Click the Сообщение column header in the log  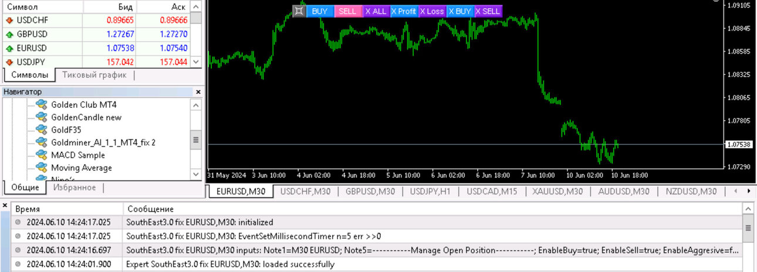tap(433, 209)
